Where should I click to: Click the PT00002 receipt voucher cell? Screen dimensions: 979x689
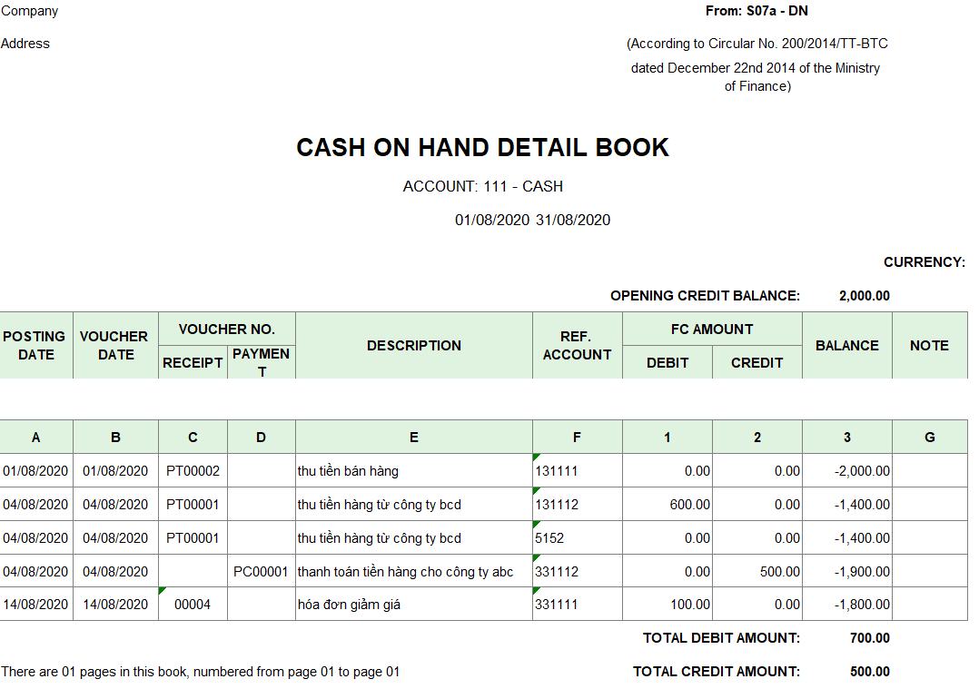193,471
